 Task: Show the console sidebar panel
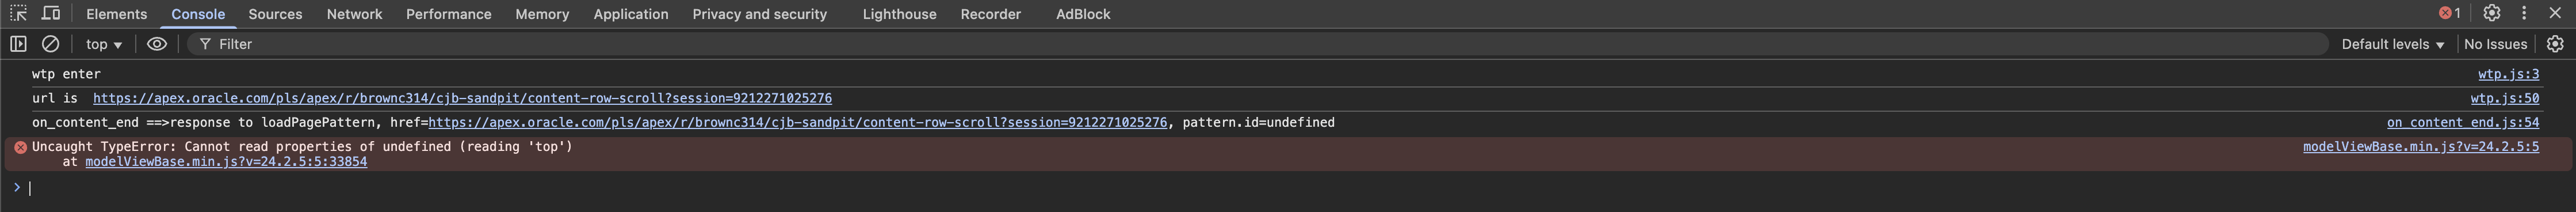click(18, 44)
